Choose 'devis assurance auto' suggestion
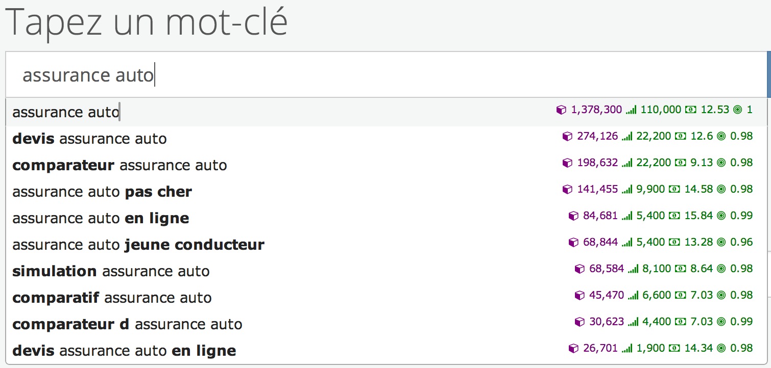The image size is (771, 368). point(89,139)
